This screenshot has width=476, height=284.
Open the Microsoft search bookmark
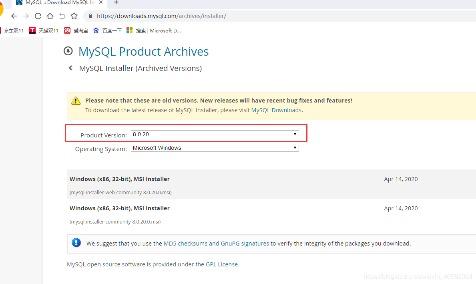[x=154, y=31]
